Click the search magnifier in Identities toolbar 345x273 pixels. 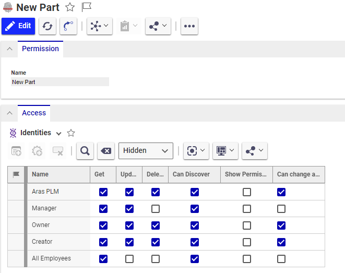85,151
